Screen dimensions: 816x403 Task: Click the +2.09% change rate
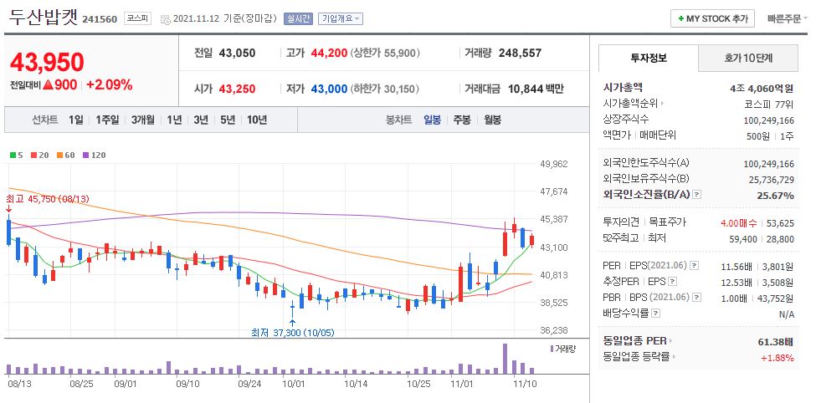pos(110,84)
